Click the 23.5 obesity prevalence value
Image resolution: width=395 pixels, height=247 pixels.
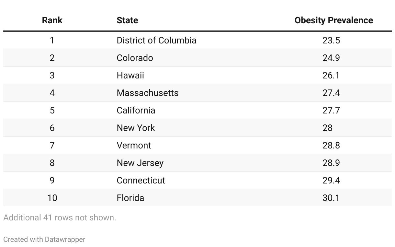[331, 41]
